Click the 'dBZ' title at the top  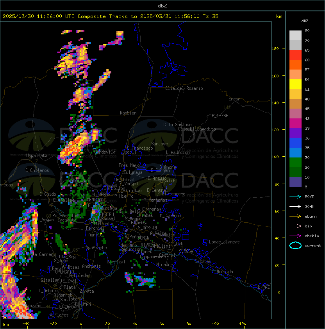tap(162, 5)
